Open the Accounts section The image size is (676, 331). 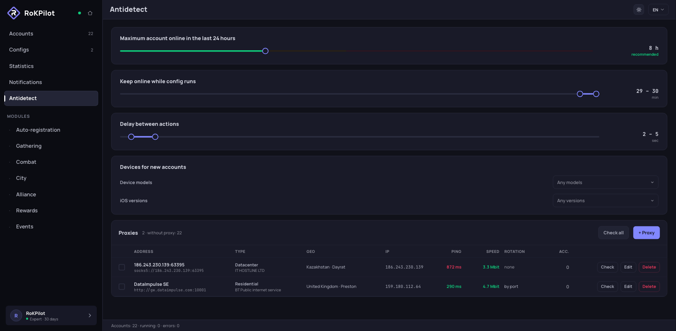(51, 34)
